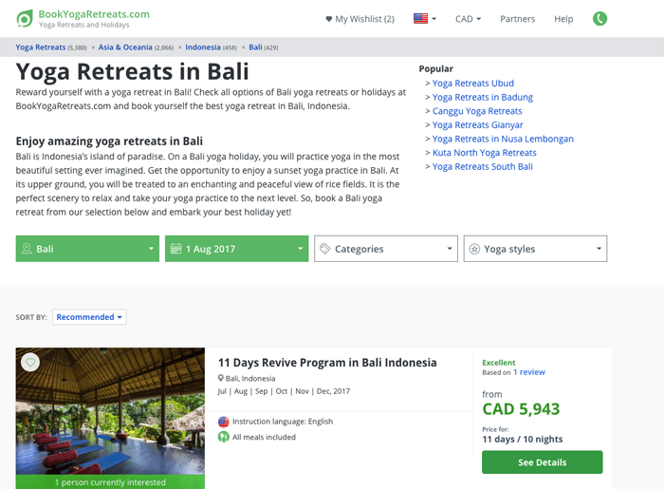Viewport: 664px width, 489px height.
Task: Open My Wishlist (2)
Action: pyautogui.click(x=360, y=19)
